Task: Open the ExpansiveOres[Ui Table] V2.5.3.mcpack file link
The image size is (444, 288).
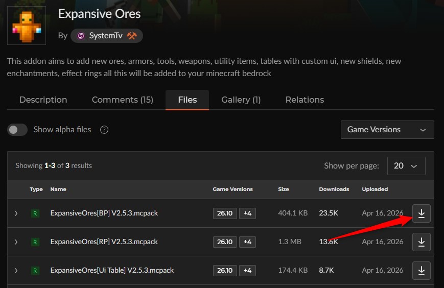Action: click(112, 270)
